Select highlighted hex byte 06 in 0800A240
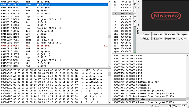 tap(31, 70)
